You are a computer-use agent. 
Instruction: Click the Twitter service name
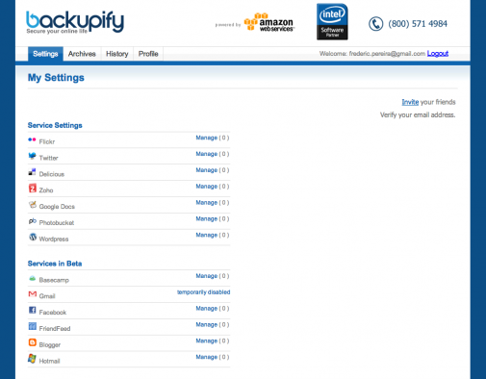(x=48, y=158)
